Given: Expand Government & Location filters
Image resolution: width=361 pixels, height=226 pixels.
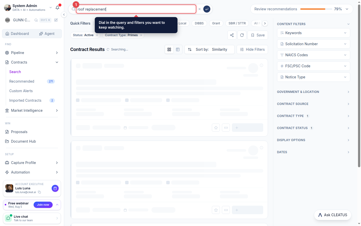Looking at the screenshot, I should click(x=313, y=92).
